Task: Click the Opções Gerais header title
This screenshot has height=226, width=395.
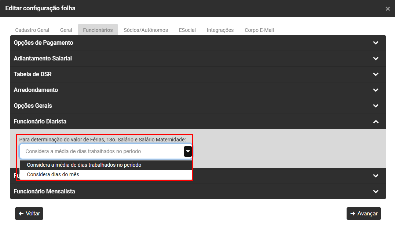Action: coord(33,106)
